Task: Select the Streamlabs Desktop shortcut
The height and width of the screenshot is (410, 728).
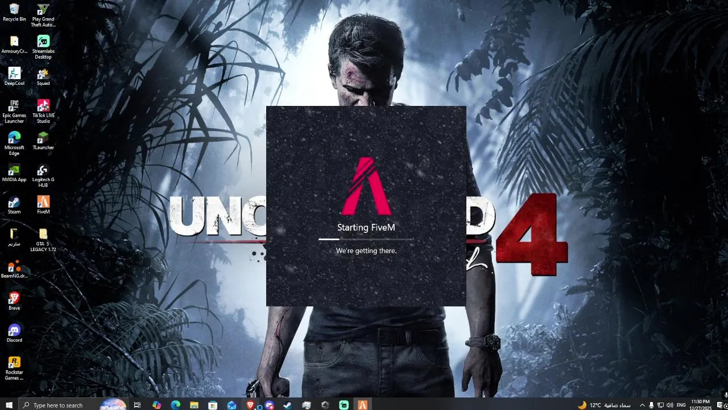Action: pos(43,47)
